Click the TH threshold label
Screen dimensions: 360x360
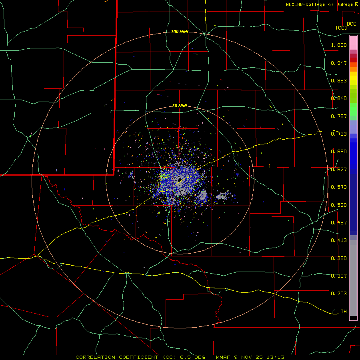click(x=344, y=311)
